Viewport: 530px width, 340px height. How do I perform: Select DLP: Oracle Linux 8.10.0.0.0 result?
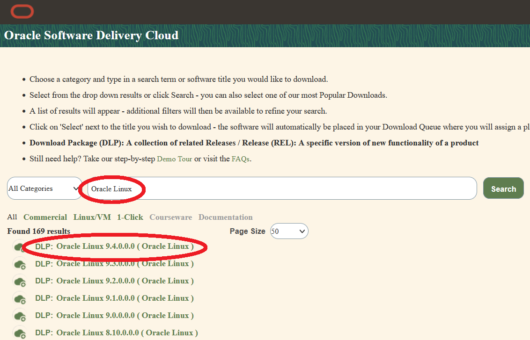pyautogui.click(x=117, y=333)
